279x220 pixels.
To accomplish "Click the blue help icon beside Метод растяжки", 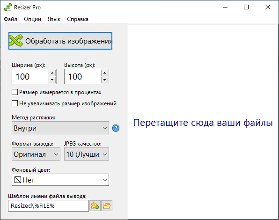I will coord(116,128).
